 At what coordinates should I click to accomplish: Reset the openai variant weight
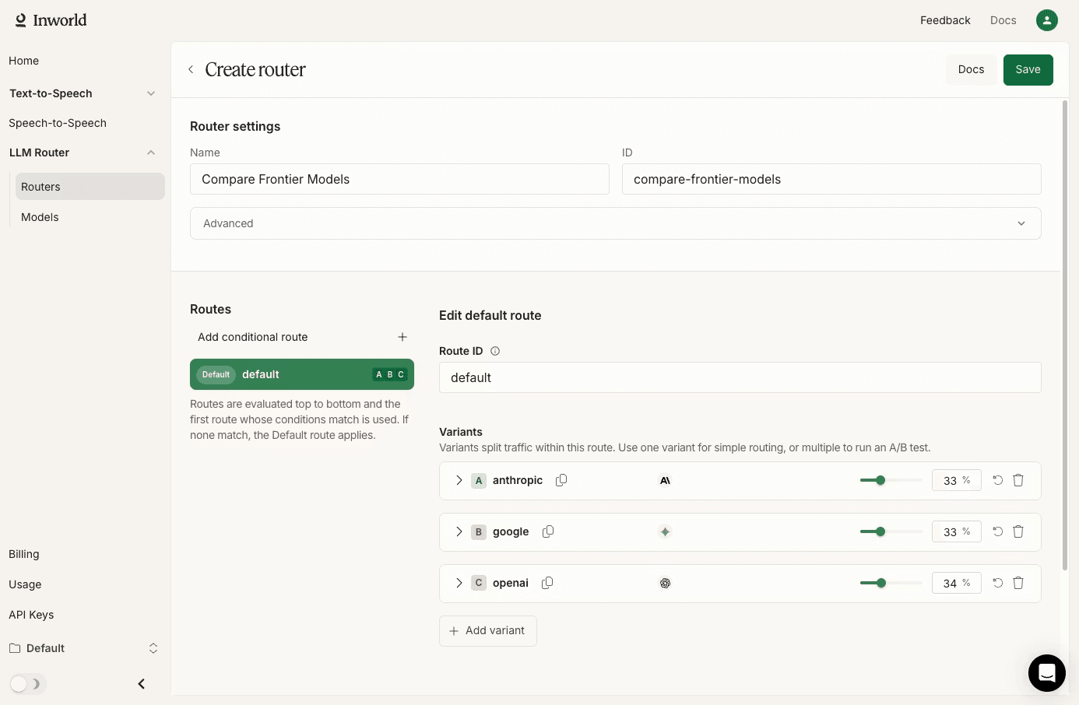[x=997, y=583]
